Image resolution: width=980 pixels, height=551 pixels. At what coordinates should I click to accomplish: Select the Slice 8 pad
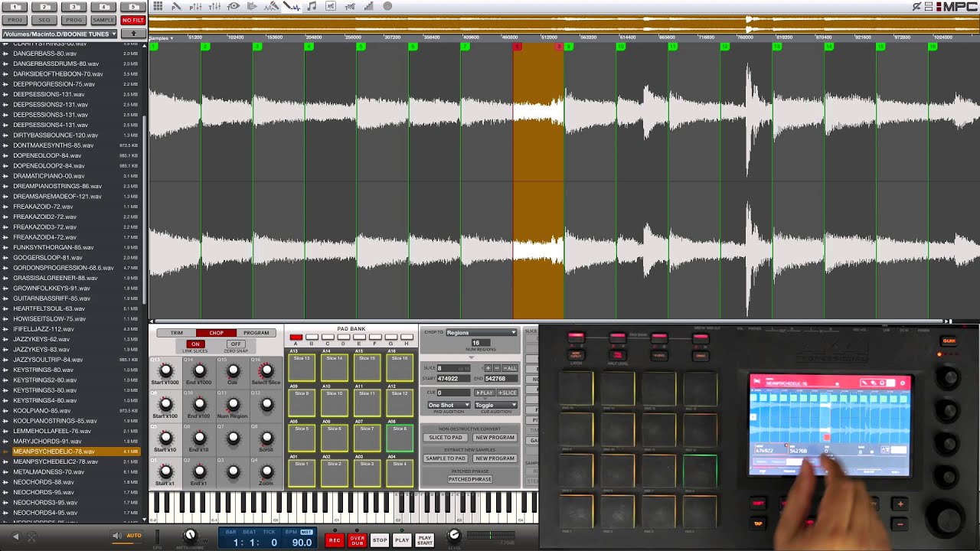click(400, 439)
